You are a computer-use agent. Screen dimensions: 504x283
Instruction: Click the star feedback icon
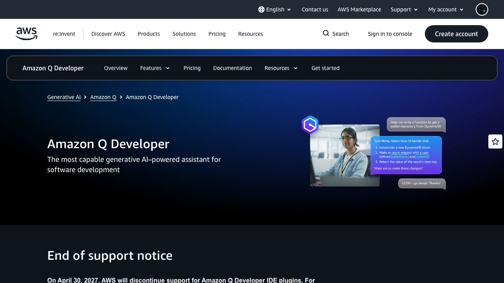pos(495,141)
